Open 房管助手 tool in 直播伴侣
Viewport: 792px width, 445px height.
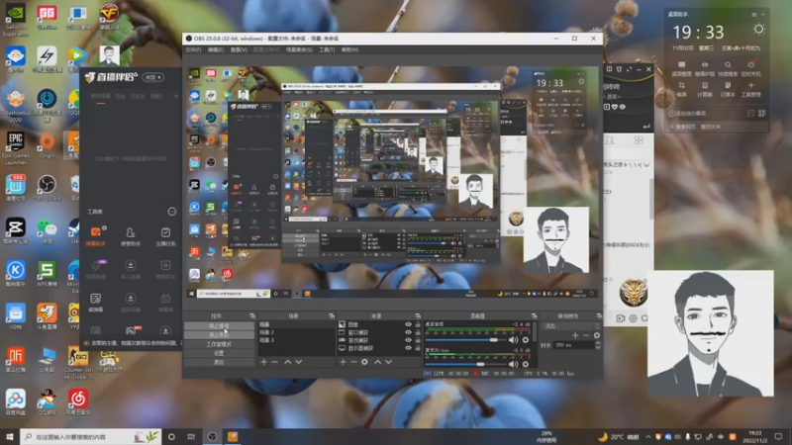(x=131, y=236)
